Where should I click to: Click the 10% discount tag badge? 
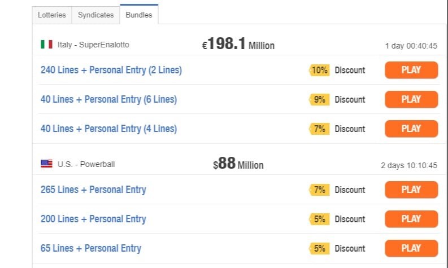[x=319, y=70]
